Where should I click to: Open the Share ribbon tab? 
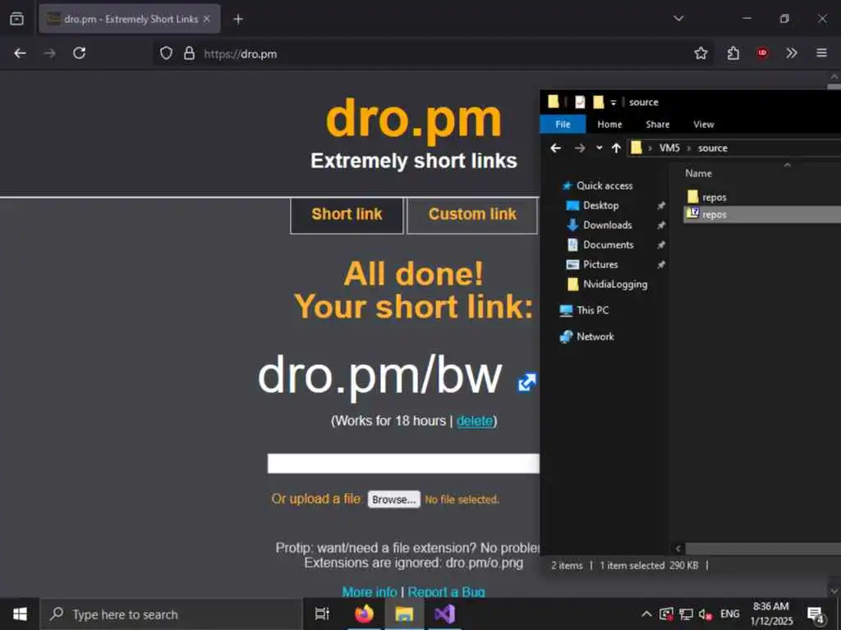pyautogui.click(x=658, y=125)
